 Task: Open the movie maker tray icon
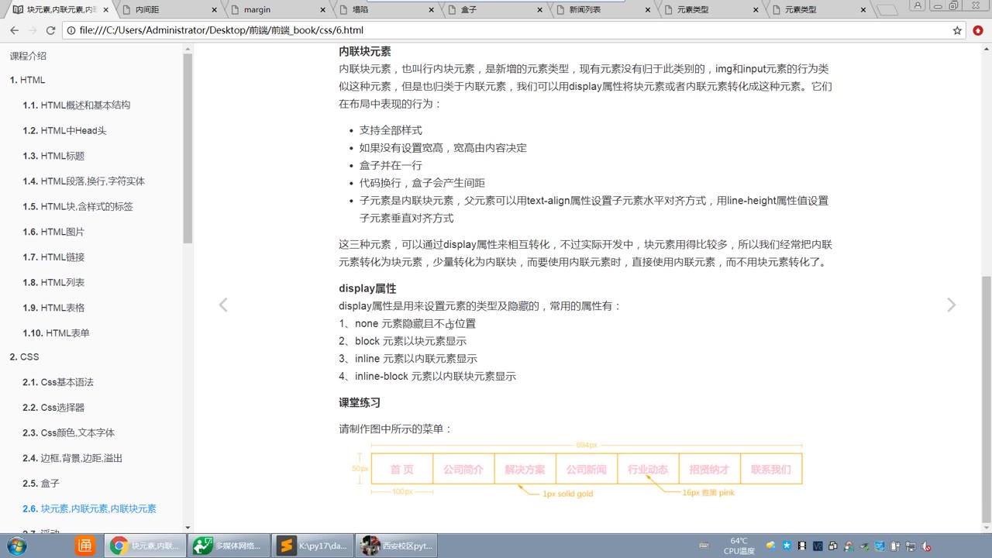point(802,545)
